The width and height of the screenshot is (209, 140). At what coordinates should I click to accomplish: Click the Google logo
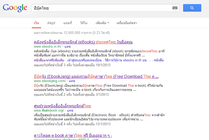pyautogui.click(x=15, y=8)
